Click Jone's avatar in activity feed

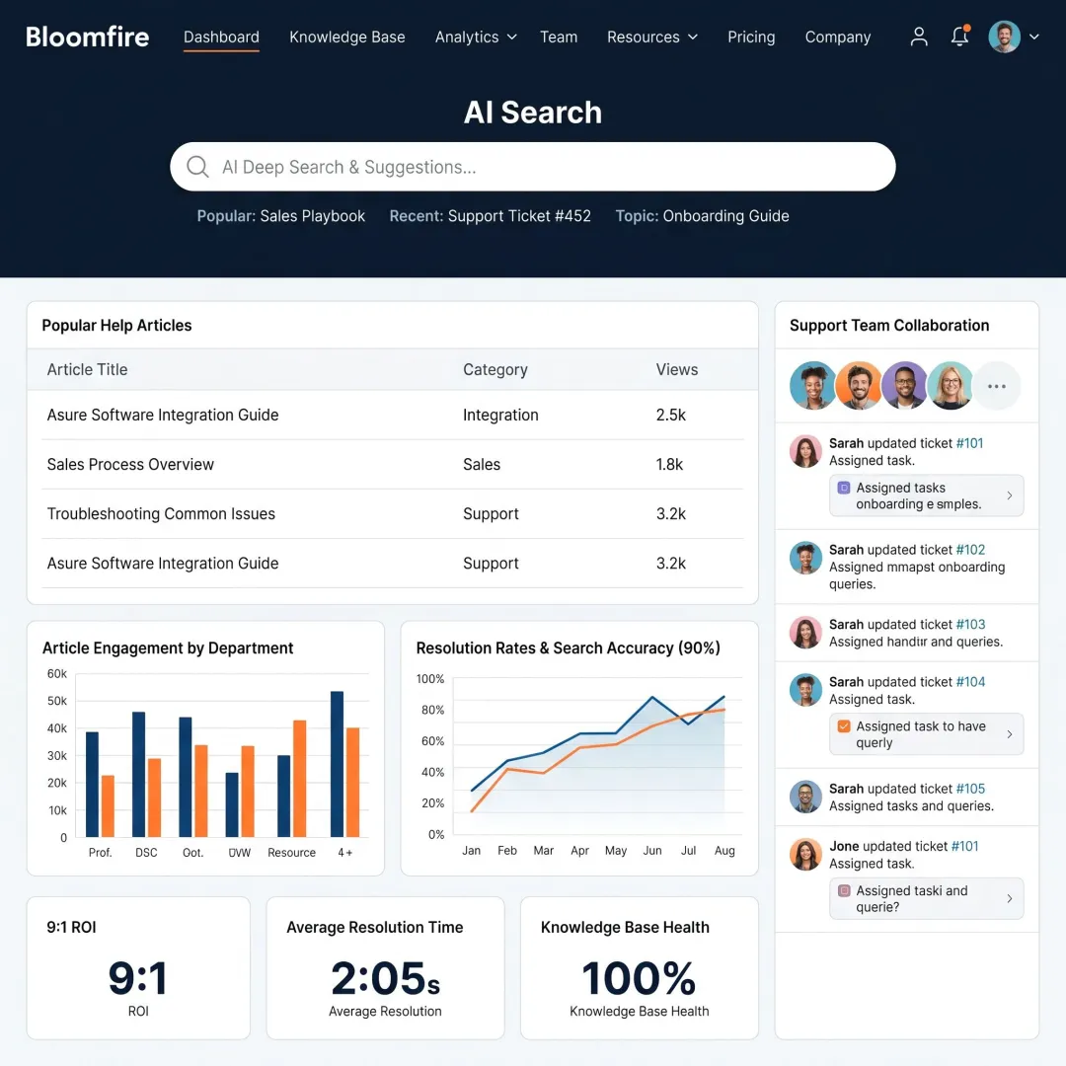pos(805,855)
